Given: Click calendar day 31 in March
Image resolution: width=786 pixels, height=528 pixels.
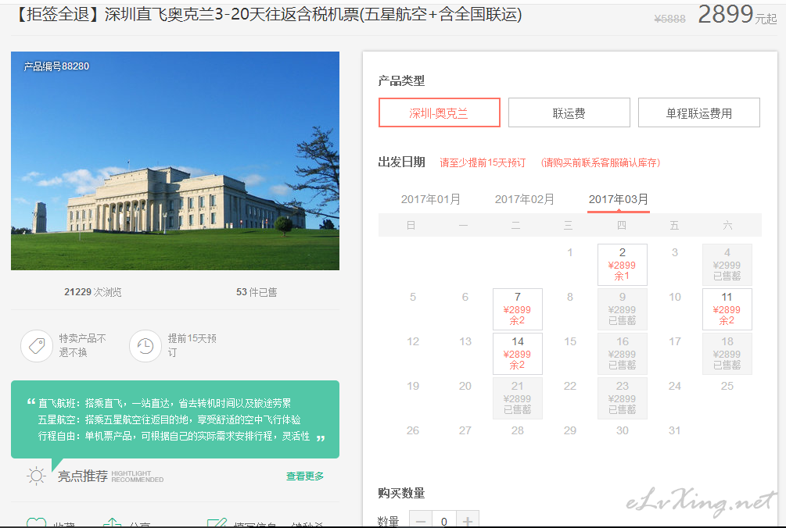Looking at the screenshot, I should pyautogui.click(x=675, y=430).
